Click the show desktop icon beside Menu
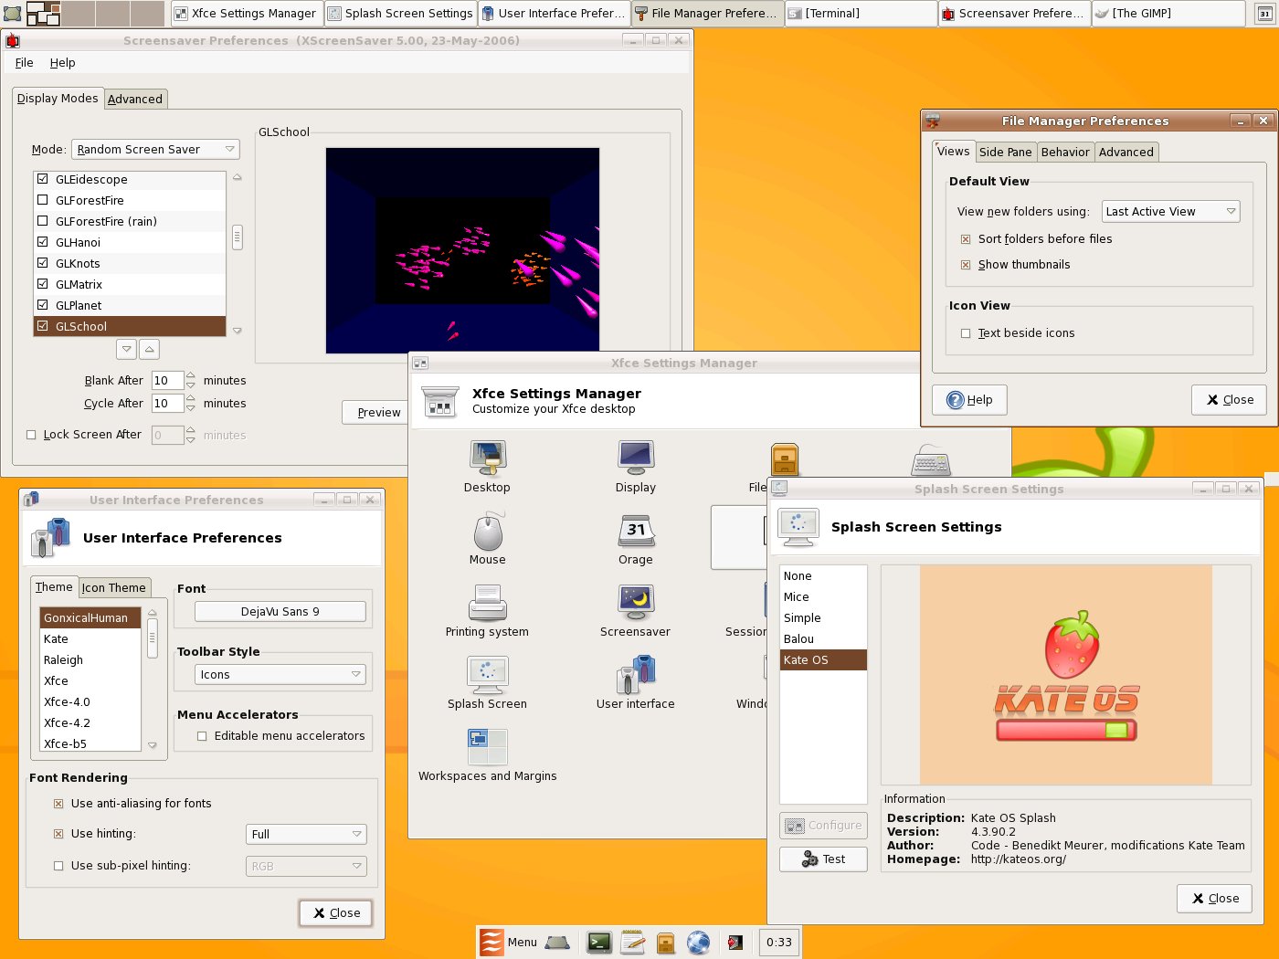 point(557,943)
